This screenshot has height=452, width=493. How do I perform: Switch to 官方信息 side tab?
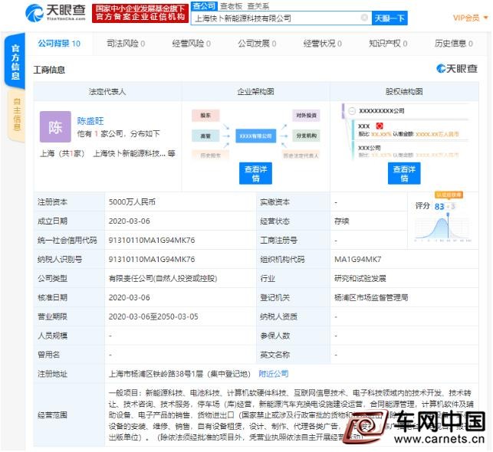(15, 62)
